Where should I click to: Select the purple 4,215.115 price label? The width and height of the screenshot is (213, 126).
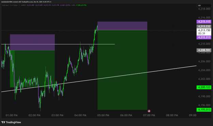click(x=204, y=22)
